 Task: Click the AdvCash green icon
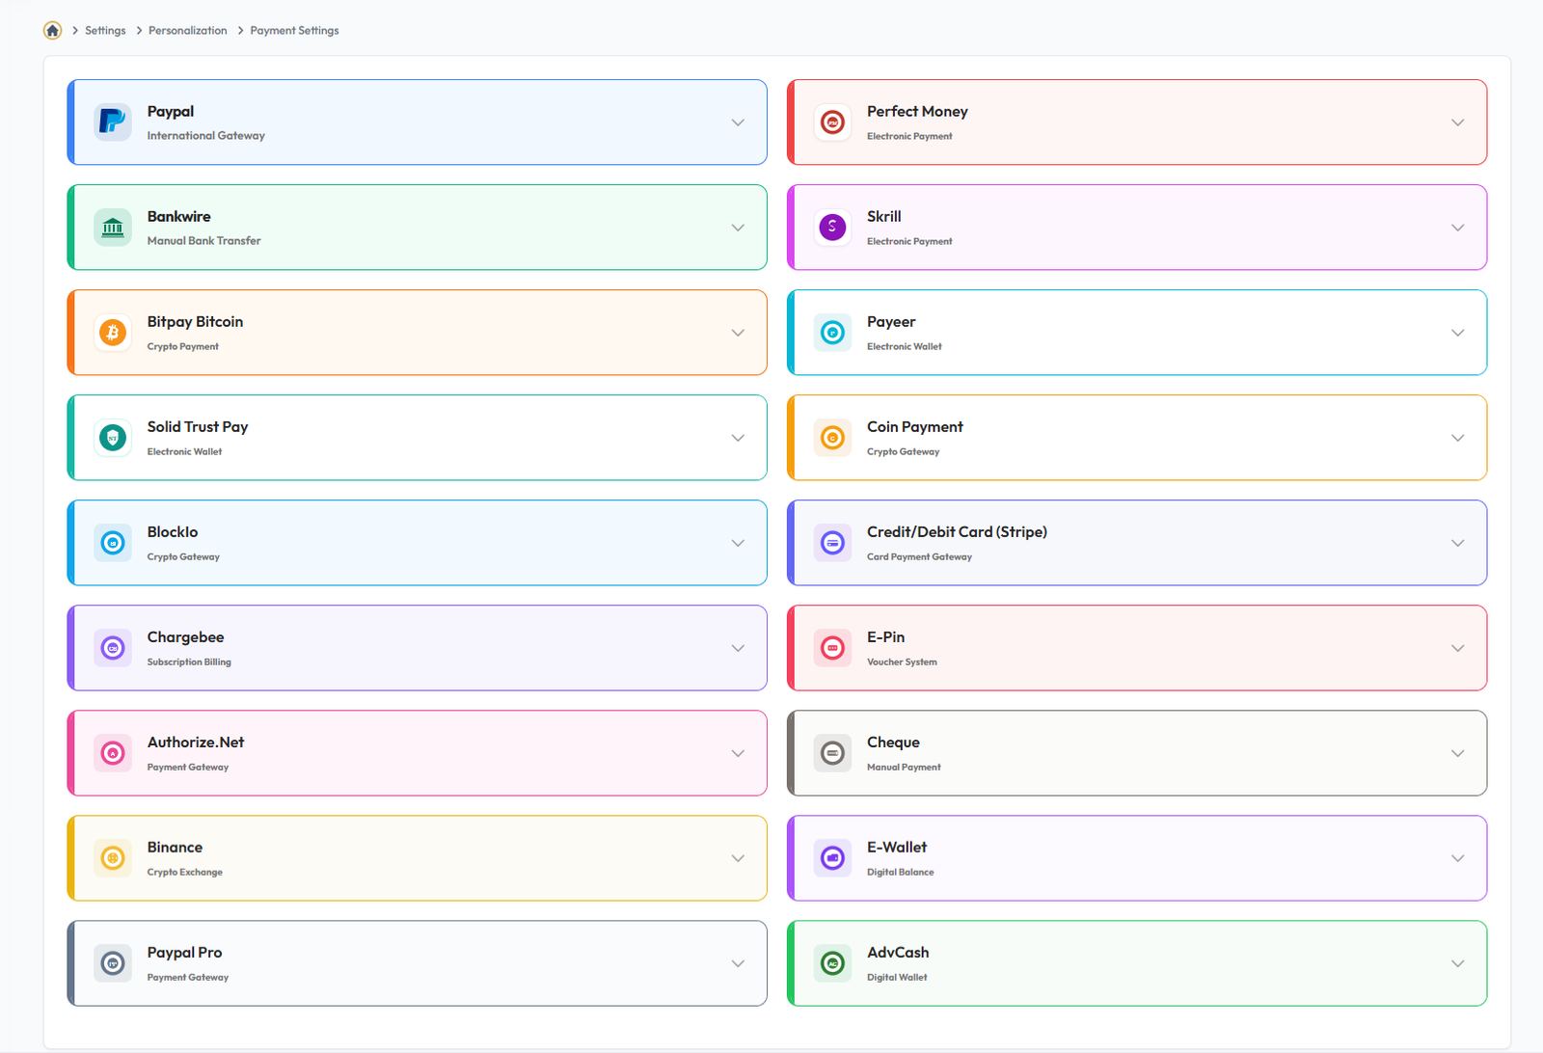tap(832, 963)
